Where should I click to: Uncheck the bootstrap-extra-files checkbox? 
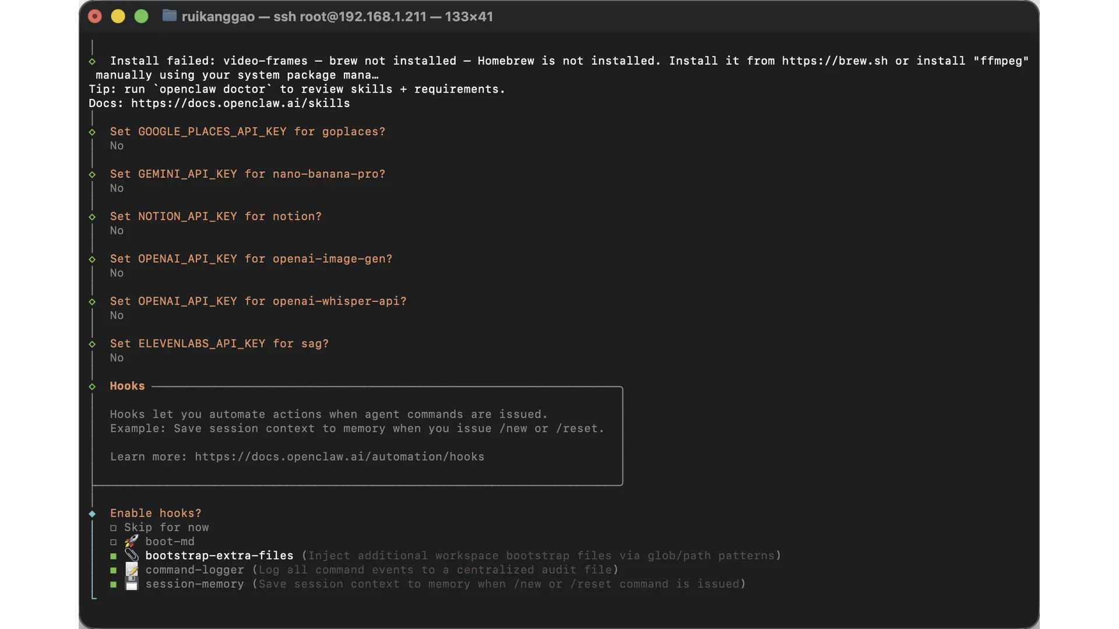(114, 556)
